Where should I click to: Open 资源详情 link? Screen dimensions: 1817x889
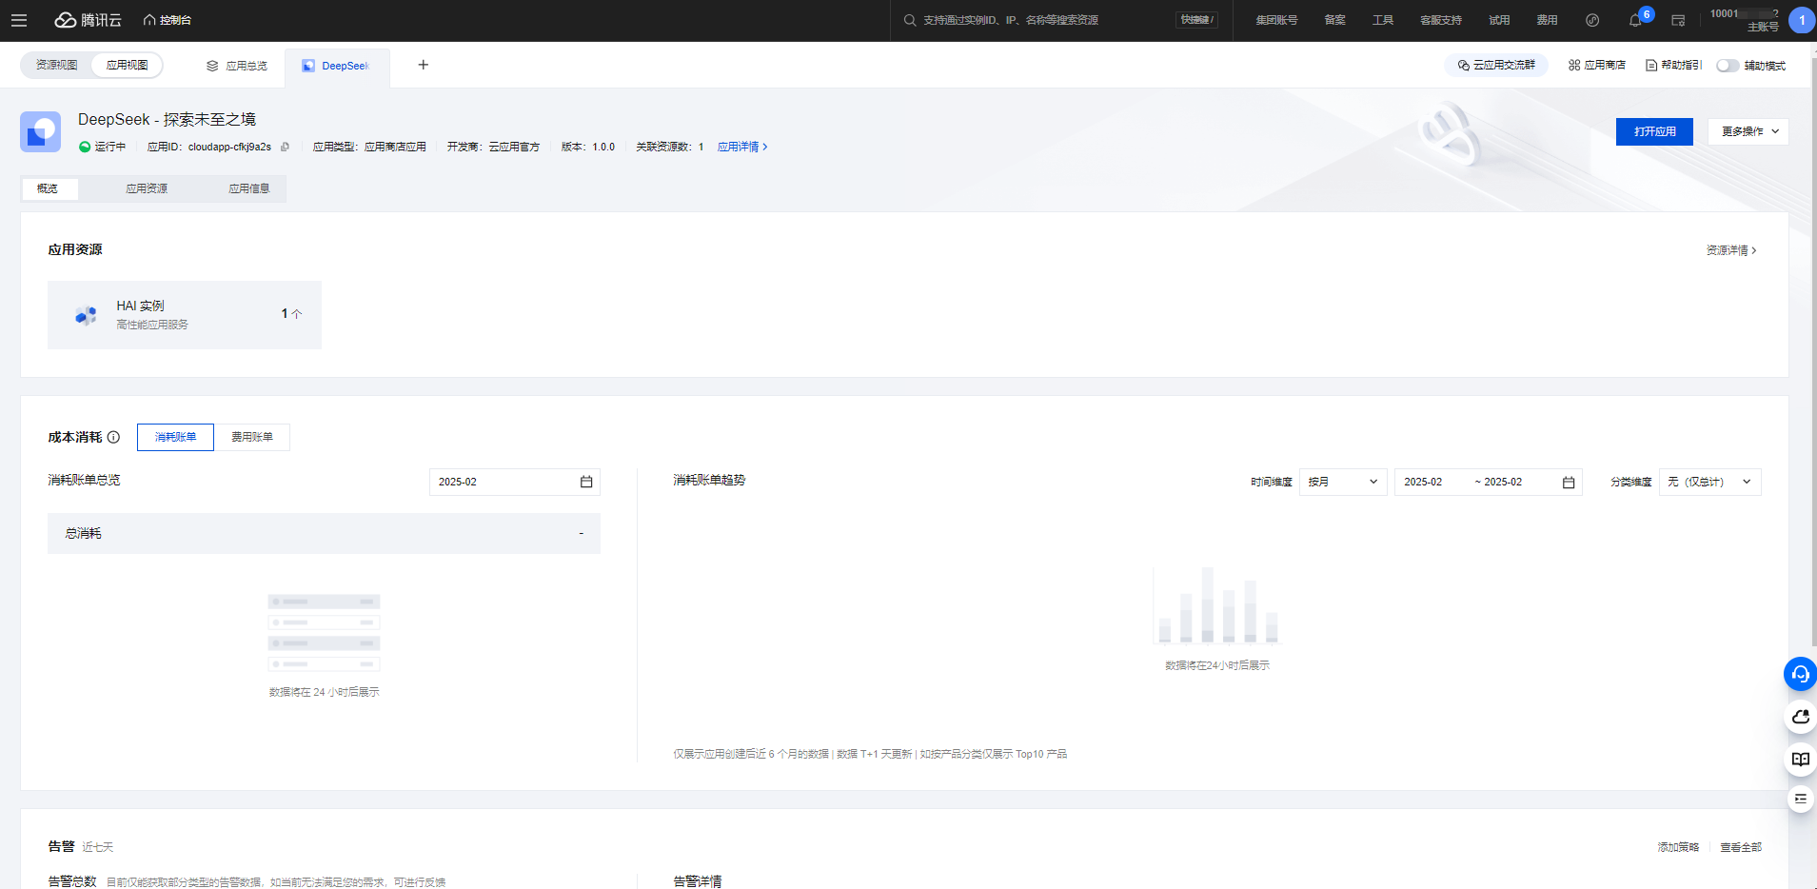[1731, 250]
